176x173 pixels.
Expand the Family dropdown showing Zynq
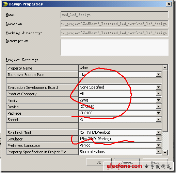coord(158,100)
